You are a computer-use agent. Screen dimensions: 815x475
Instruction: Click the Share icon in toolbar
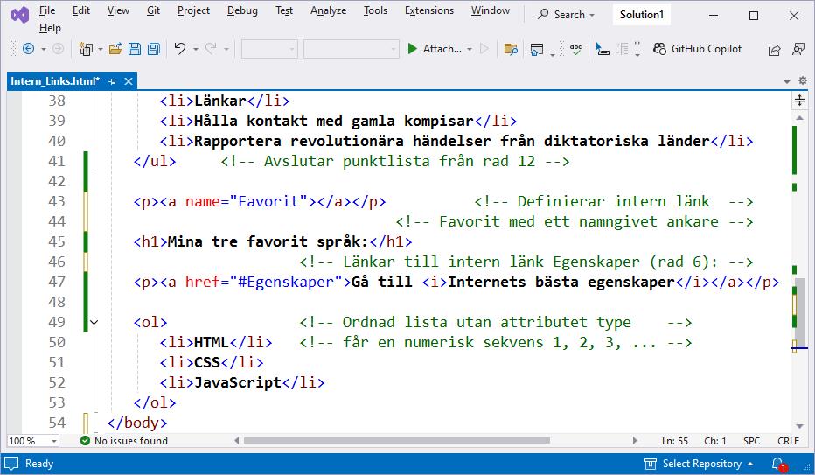[x=774, y=50]
